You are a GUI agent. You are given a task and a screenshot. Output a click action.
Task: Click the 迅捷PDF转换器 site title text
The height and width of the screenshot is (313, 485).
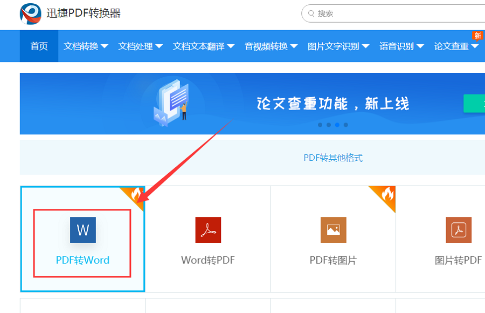83,13
